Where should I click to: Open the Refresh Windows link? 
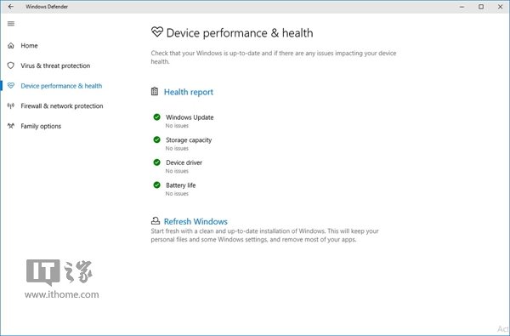point(195,221)
